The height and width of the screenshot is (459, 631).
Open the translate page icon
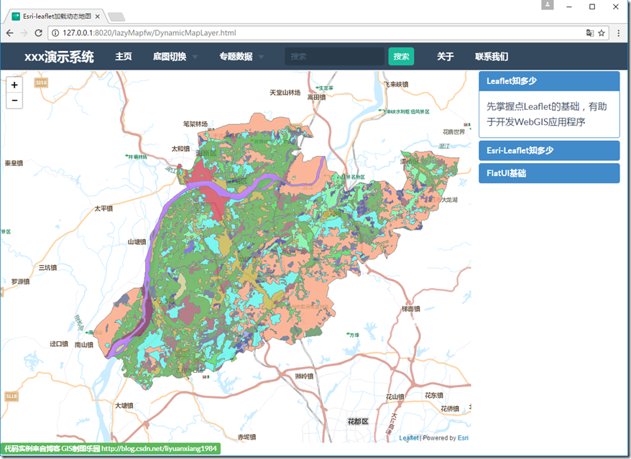[x=590, y=33]
